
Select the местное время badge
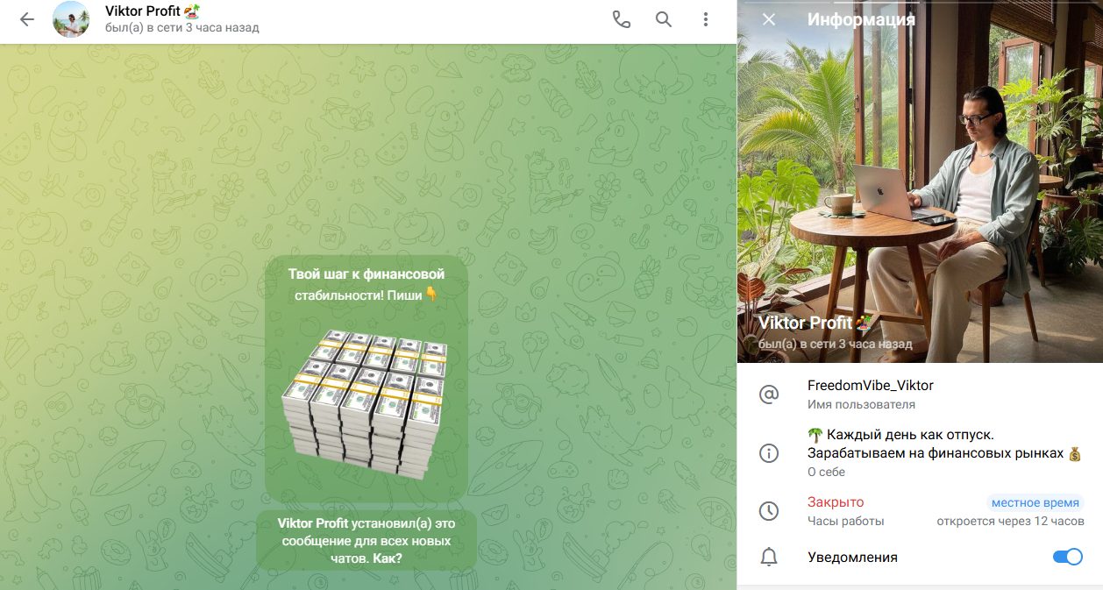[1035, 502]
